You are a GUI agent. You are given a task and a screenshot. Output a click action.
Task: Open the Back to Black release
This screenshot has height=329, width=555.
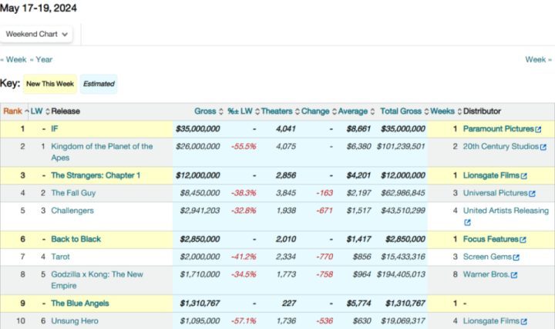76,239
